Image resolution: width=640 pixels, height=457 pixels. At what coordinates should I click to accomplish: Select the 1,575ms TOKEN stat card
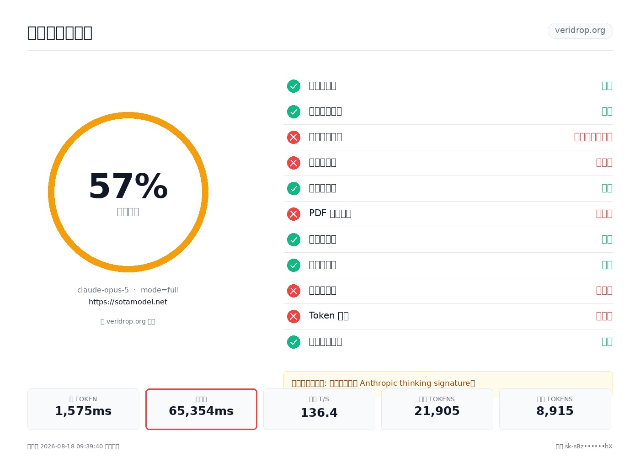(x=83, y=409)
